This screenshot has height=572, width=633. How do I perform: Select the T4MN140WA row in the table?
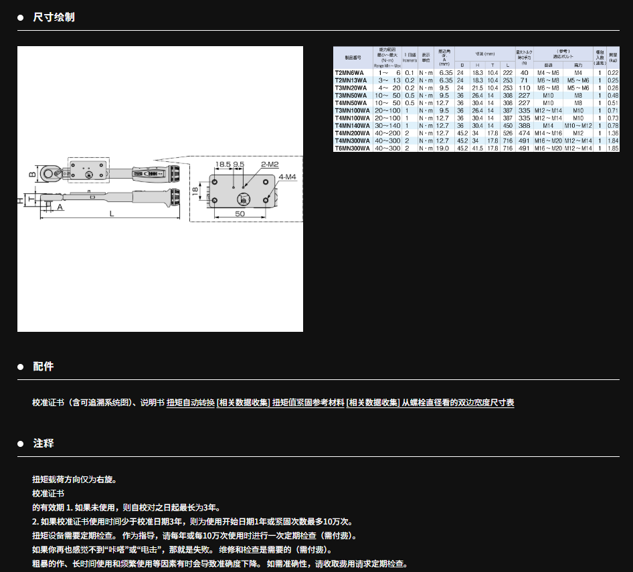pyautogui.click(x=476, y=125)
